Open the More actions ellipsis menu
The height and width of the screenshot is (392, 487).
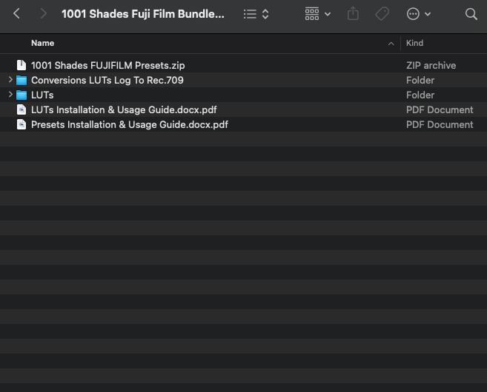pyautogui.click(x=419, y=14)
